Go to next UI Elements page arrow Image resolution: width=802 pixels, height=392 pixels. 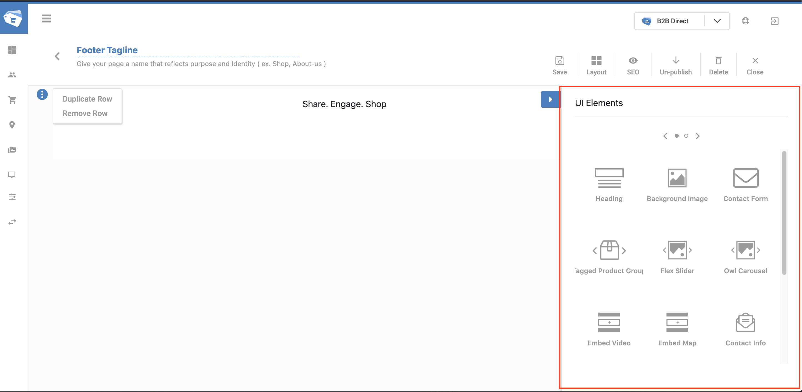click(x=698, y=136)
